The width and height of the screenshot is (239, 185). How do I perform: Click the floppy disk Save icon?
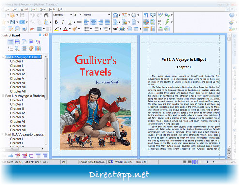click(x=22, y=15)
